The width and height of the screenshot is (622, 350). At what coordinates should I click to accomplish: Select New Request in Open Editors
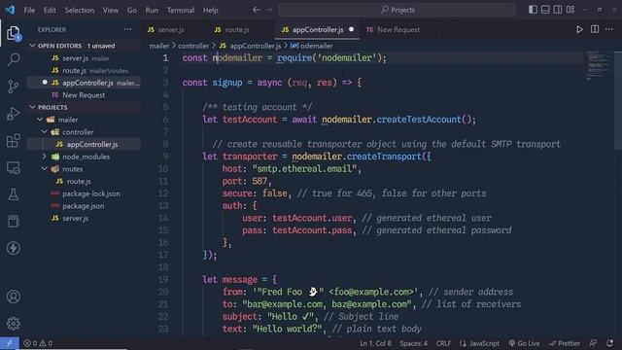click(x=84, y=95)
